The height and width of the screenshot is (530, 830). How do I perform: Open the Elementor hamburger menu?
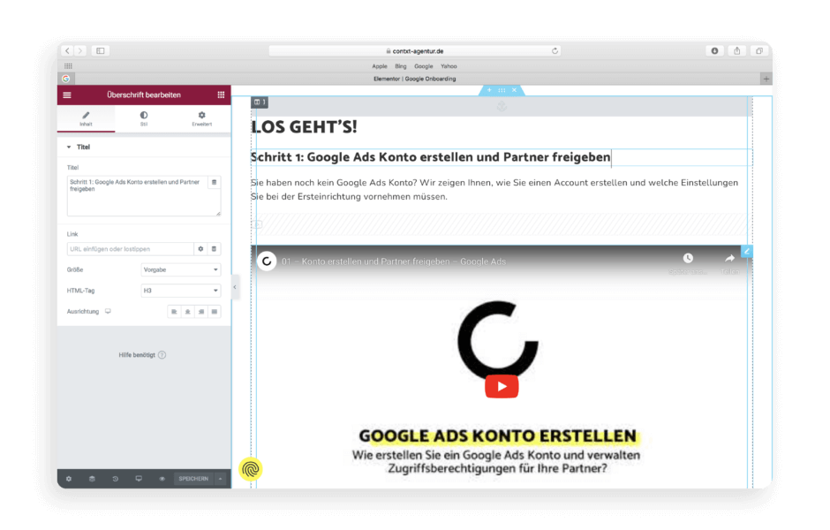pos(67,95)
